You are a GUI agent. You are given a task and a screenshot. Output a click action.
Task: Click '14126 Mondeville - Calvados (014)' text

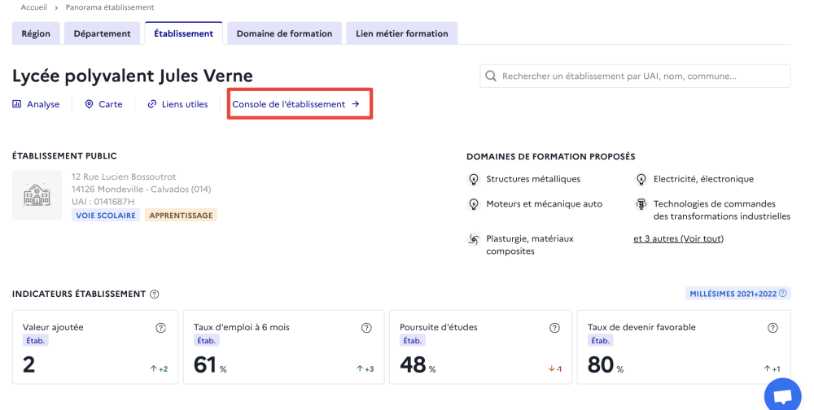[x=141, y=190]
